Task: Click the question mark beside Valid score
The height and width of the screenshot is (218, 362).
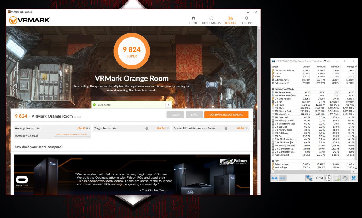Action: [x=168, y=105]
